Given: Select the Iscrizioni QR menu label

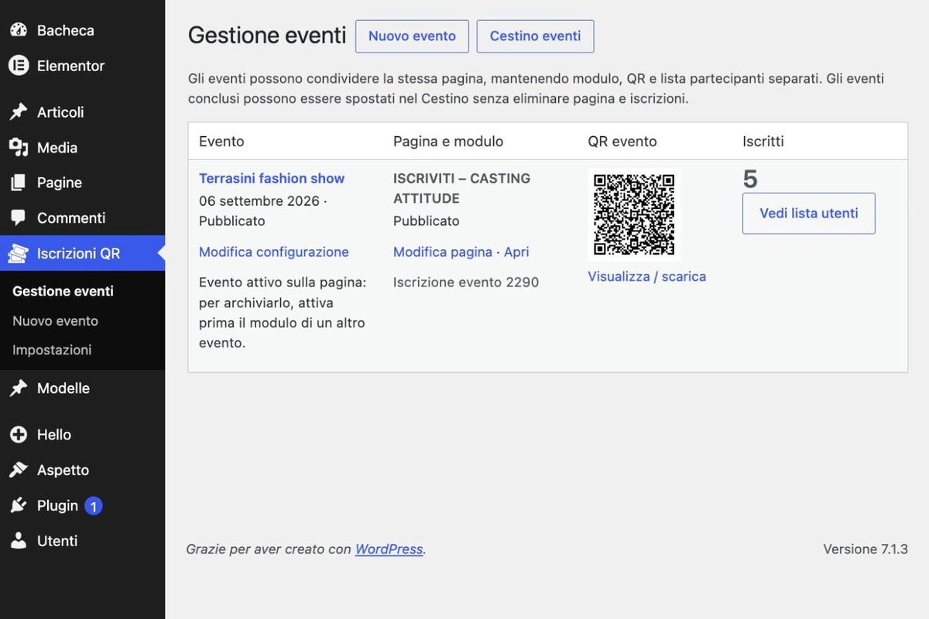Looking at the screenshot, I should pos(78,253).
